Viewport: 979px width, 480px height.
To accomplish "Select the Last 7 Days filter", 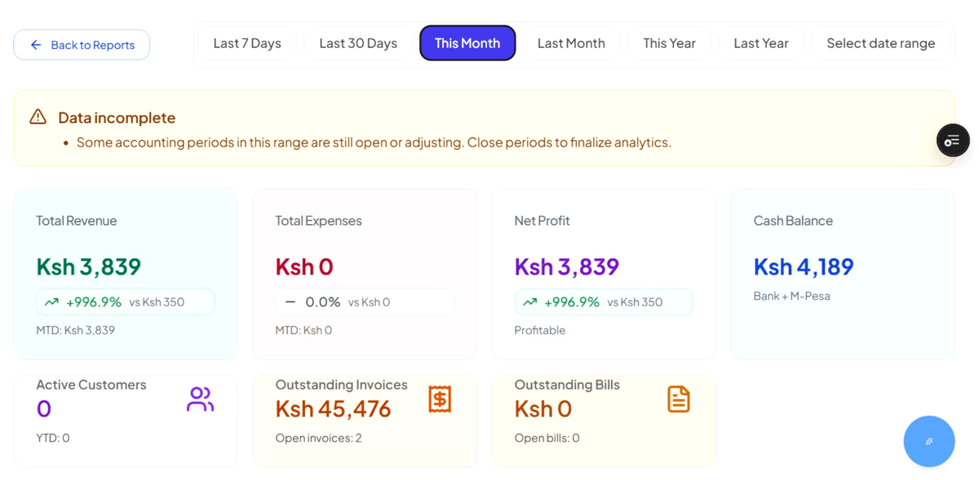I will (x=247, y=44).
